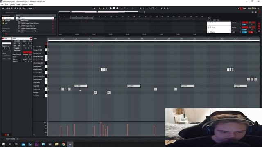Screen dimensions: 262x147
Task: Open the quantization menu showing None
Action: point(31,8)
